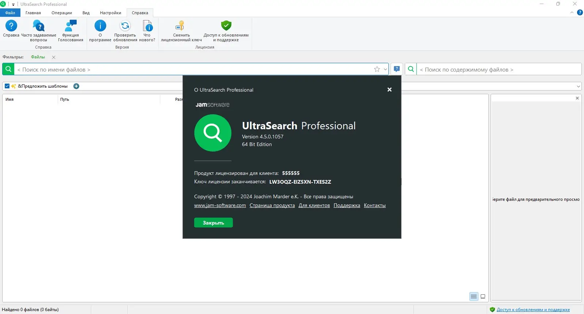This screenshot has height=314, width=584.
Task: Click the green UltraSearch logo in dialog
Action: [x=213, y=133]
